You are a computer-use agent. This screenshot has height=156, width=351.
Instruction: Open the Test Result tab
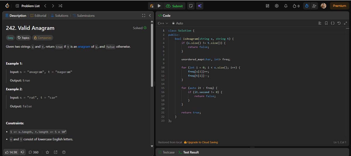tap(189, 152)
